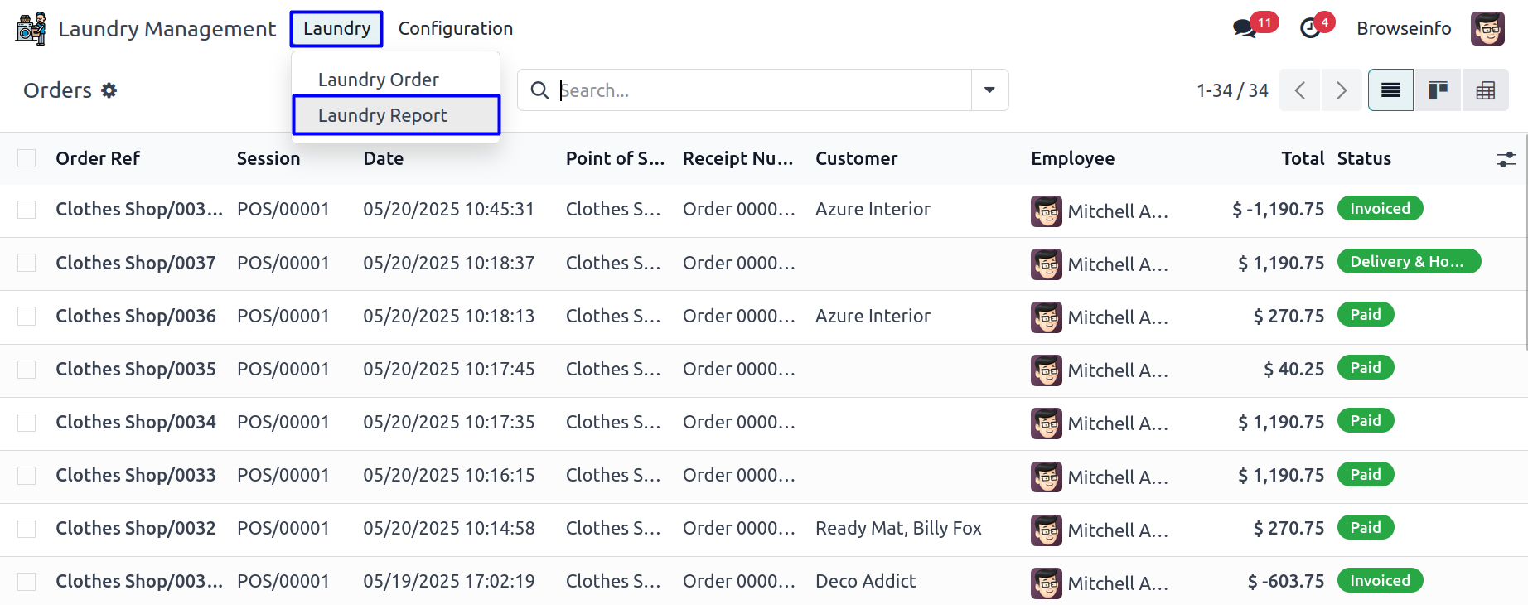The height and width of the screenshot is (605, 1528).
Task: Go to next page of orders
Action: tap(1342, 90)
